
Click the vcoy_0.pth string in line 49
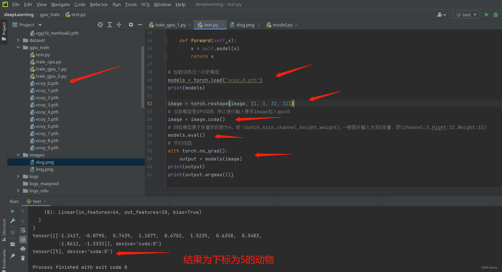point(242,80)
